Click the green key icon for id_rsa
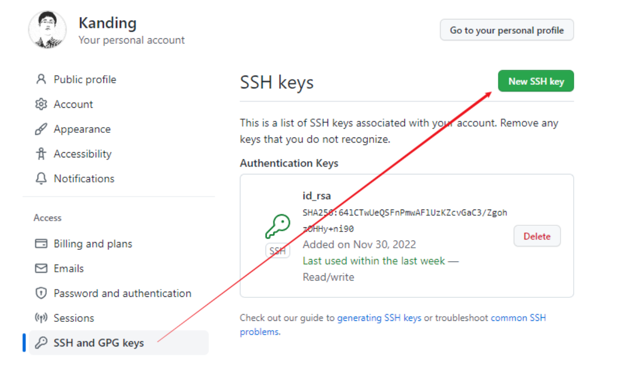 277,227
